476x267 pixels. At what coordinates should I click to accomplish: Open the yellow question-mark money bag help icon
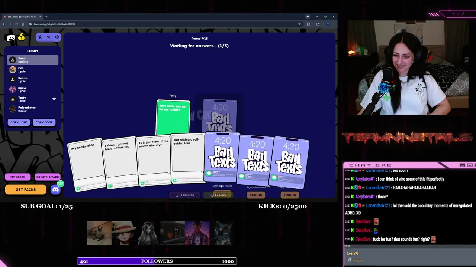[21, 37]
